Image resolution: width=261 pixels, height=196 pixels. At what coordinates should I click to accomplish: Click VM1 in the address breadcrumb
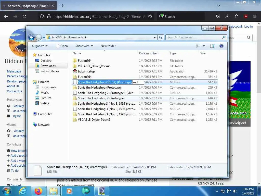[x=59, y=37]
